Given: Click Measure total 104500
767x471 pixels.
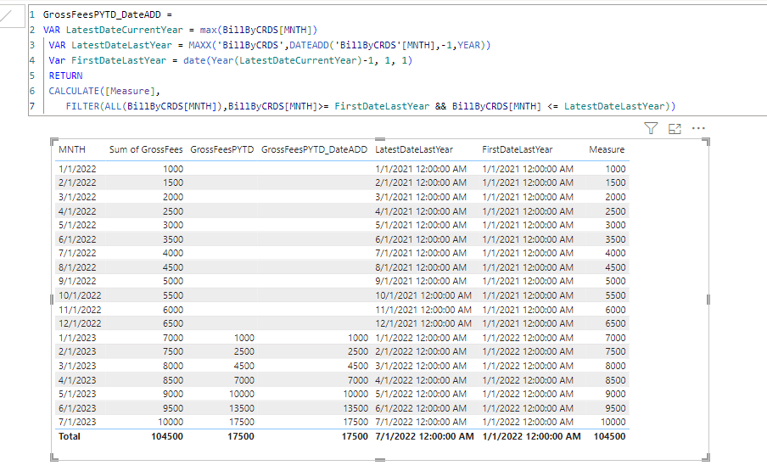Looking at the screenshot, I should pos(609,436).
